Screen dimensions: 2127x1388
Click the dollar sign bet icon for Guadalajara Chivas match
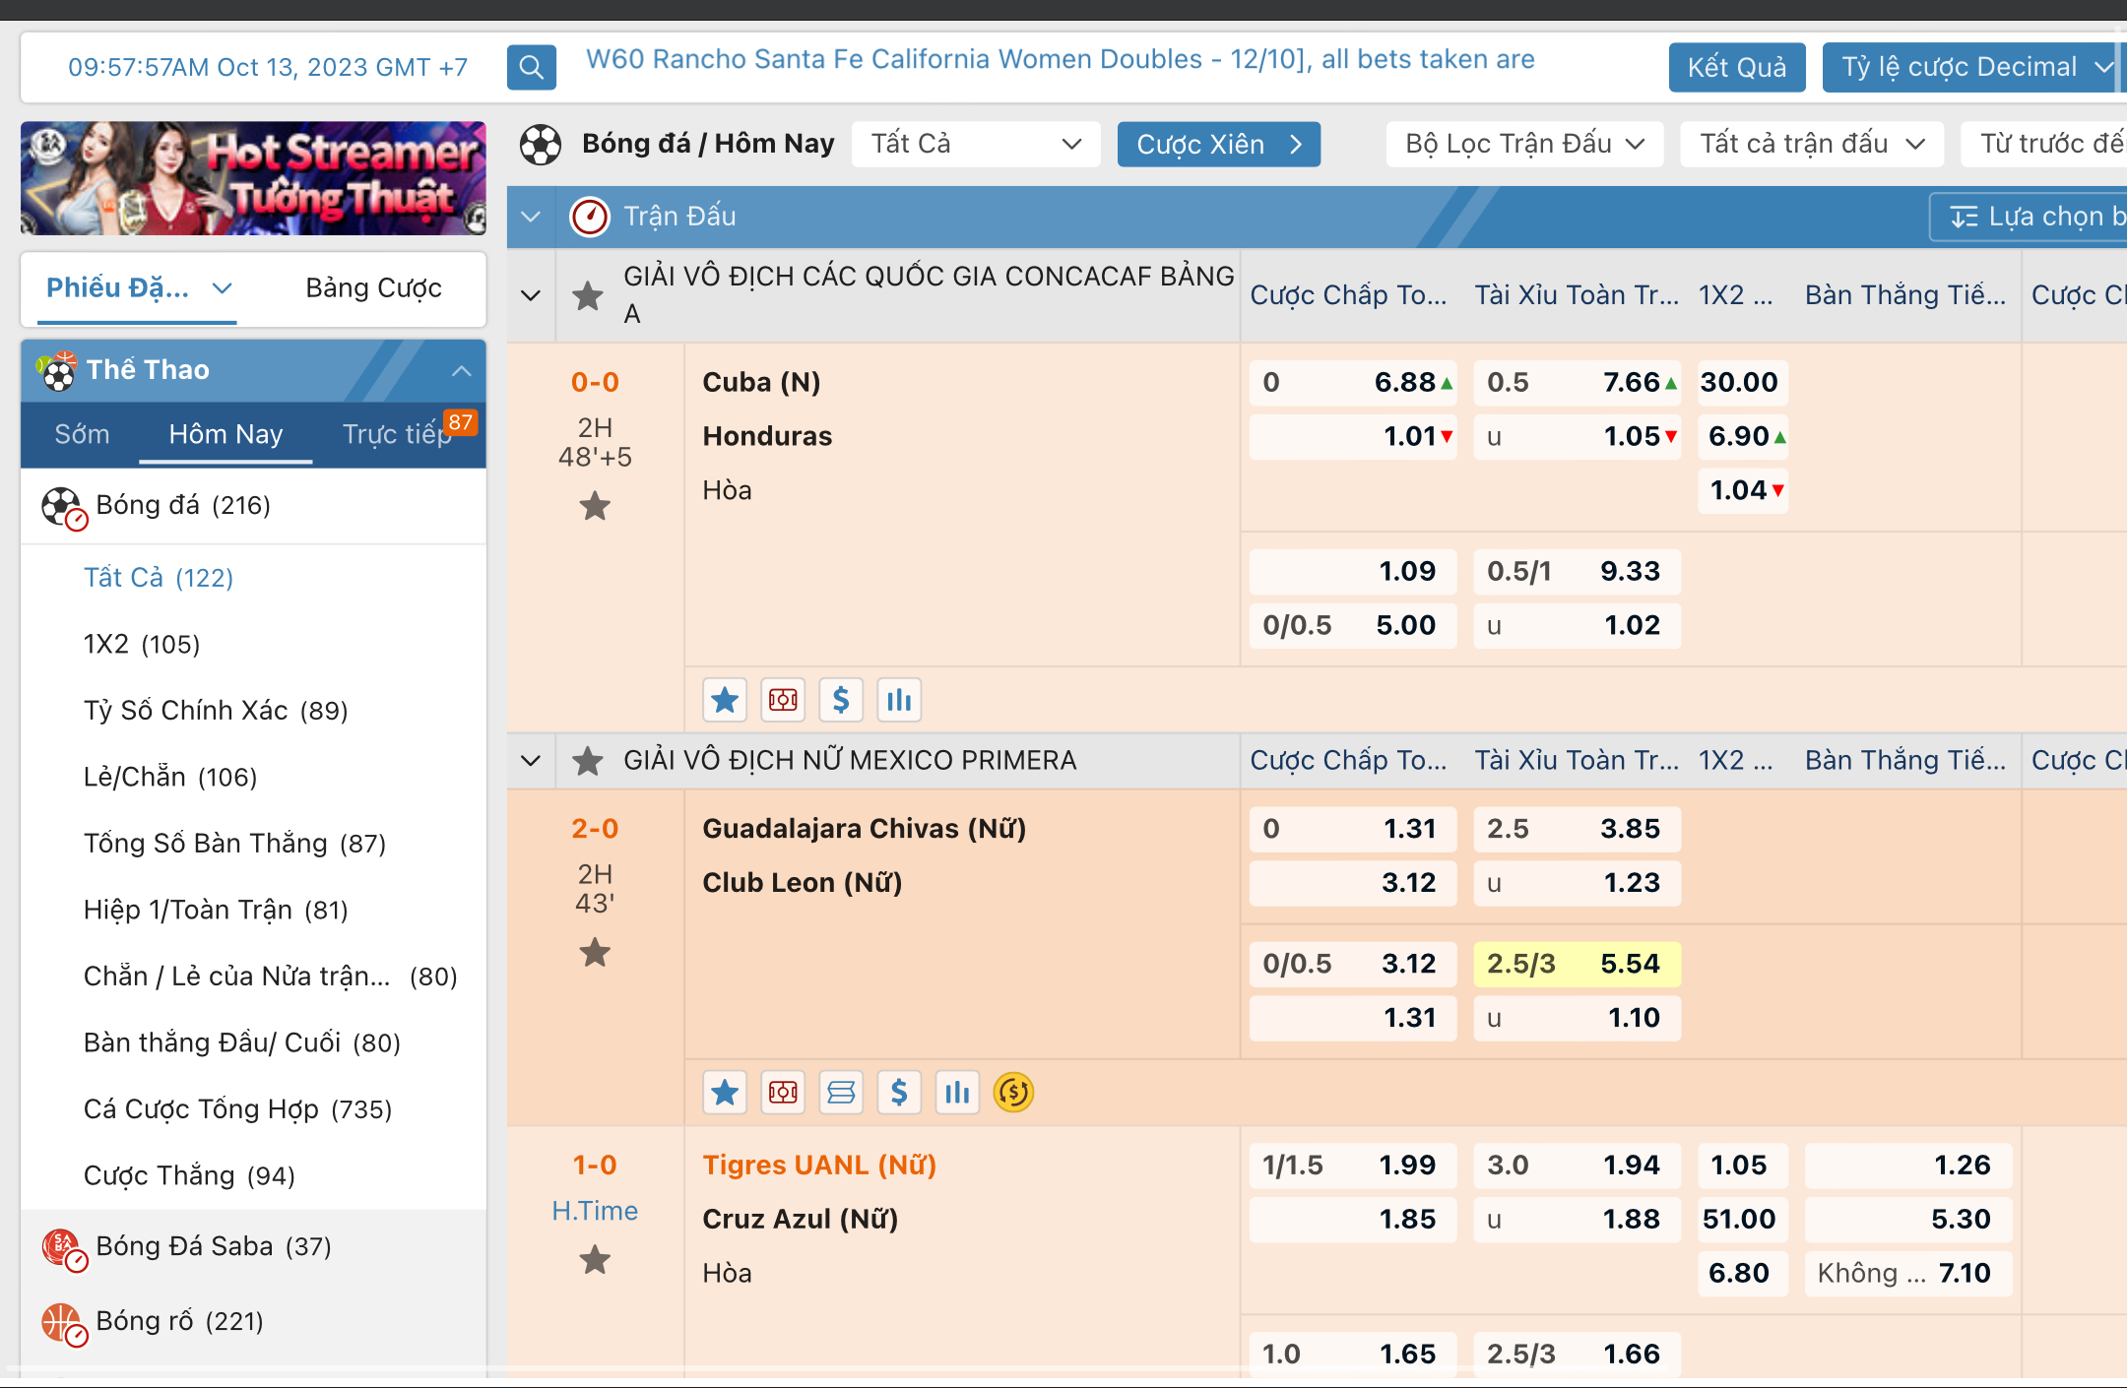tap(898, 1091)
